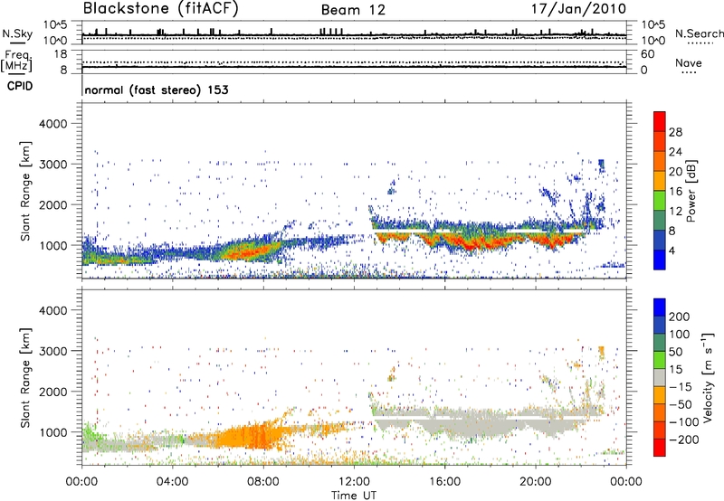Click the "CPID" row label

(20, 86)
